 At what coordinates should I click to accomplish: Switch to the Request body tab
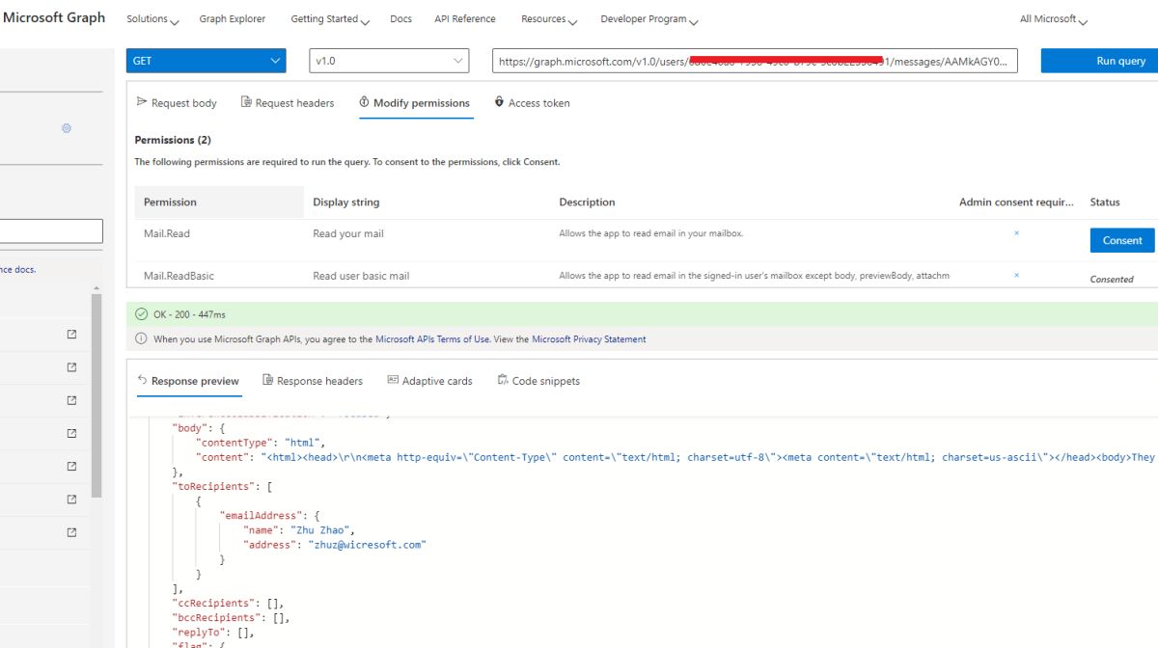point(178,103)
